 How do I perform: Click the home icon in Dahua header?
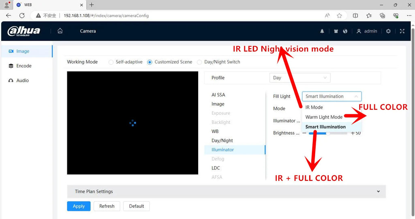[x=60, y=31]
